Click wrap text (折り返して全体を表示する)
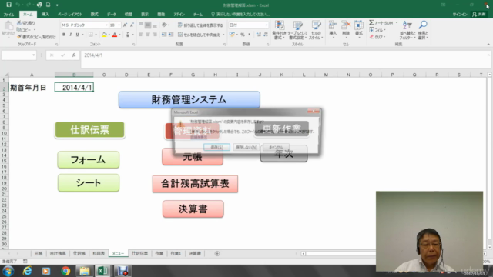The height and width of the screenshot is (277, 493). point(200,25)
